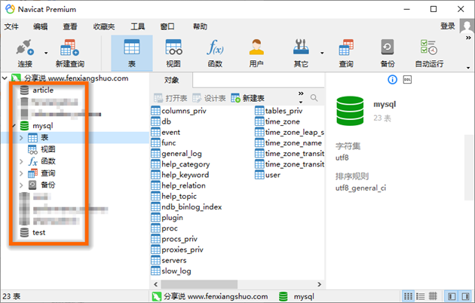Open the Connection (连接) toolbar icon
This screenshot has height=303, width=475.
25,54
